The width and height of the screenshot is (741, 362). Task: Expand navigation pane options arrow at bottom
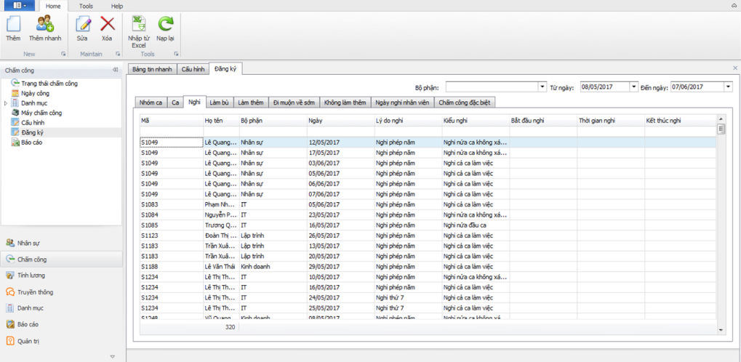tap(112, 356)
